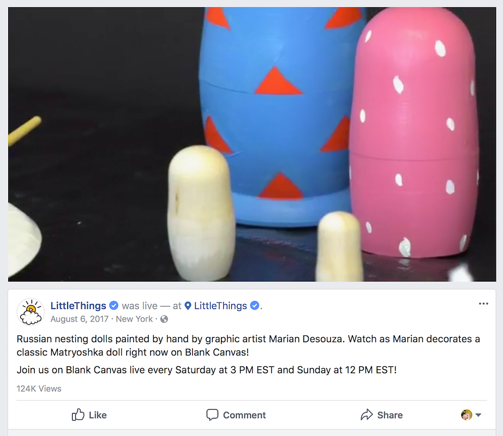Image resolution: width=503 pixels, height=436 pixels.
Task: Click the location pin icon before the LittleThings place
Action: pos(188,306)
